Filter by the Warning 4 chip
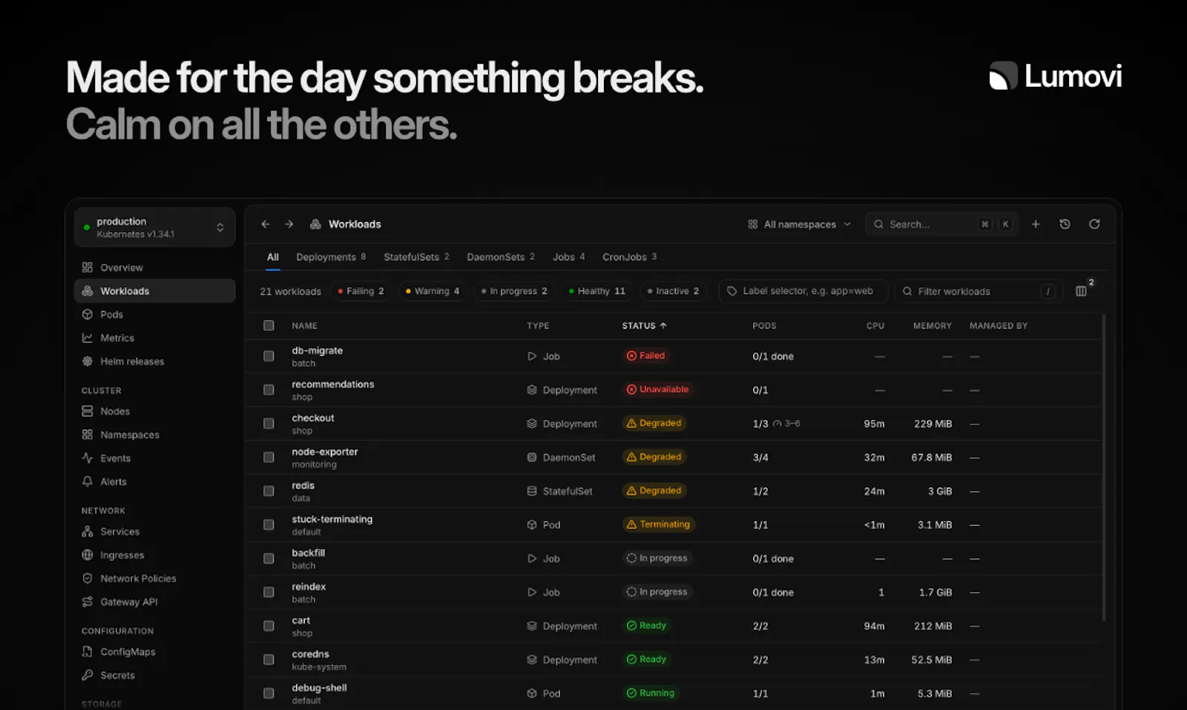 coord(433,291)
